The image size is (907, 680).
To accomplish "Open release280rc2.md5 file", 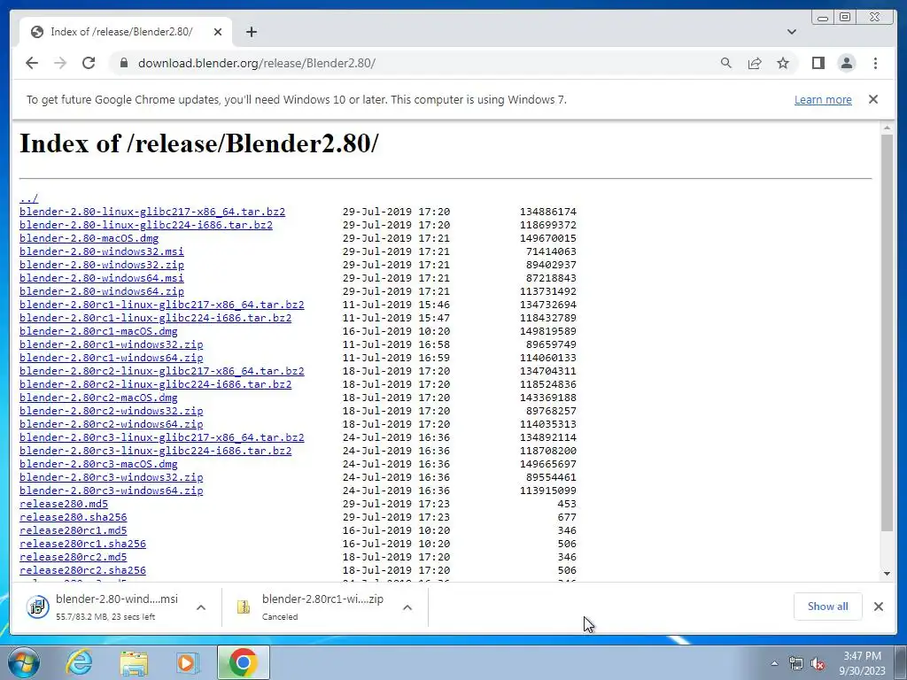I will [x=73, y=558].
